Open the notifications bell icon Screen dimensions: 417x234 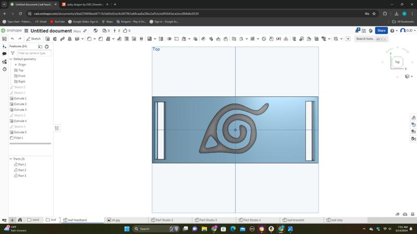pos(357,31)
